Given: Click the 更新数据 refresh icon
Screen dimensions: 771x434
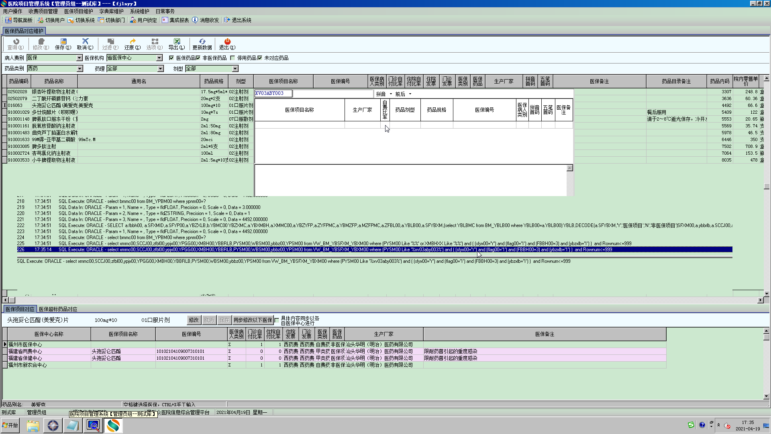Looking at the screenshot, I should coord(202,42).
